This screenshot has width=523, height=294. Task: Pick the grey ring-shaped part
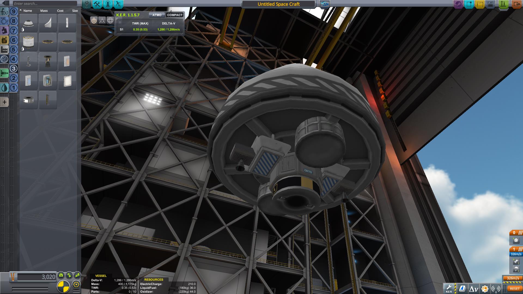[29, 100]
